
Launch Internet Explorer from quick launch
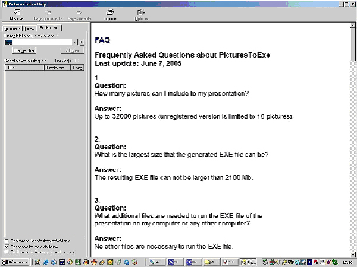click(46, 262)
